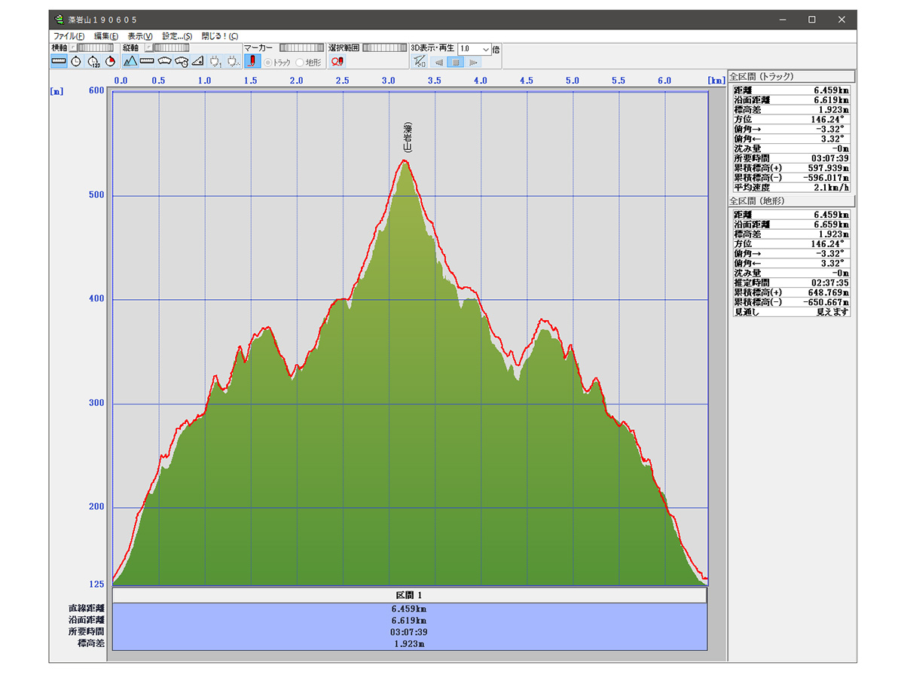Click the slope triangle vertical axis icon
The height and width of the screenshot is (678, 904).
(x=198, y=61)
